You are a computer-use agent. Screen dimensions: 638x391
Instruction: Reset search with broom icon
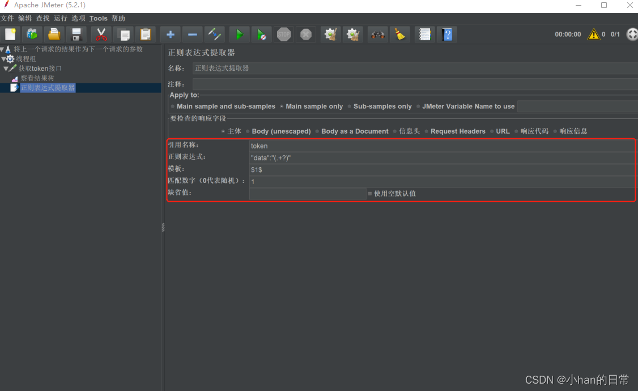[x=399, y=35]
